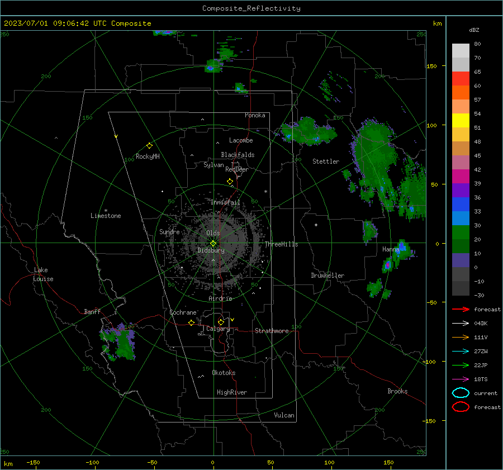Pick the bright green 30 dBZ swatch

coord(461,232)
